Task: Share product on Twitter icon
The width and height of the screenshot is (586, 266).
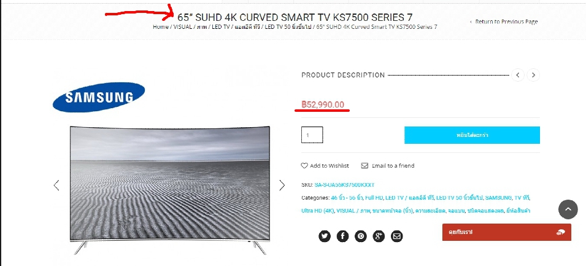Action: tap(325, 236)
